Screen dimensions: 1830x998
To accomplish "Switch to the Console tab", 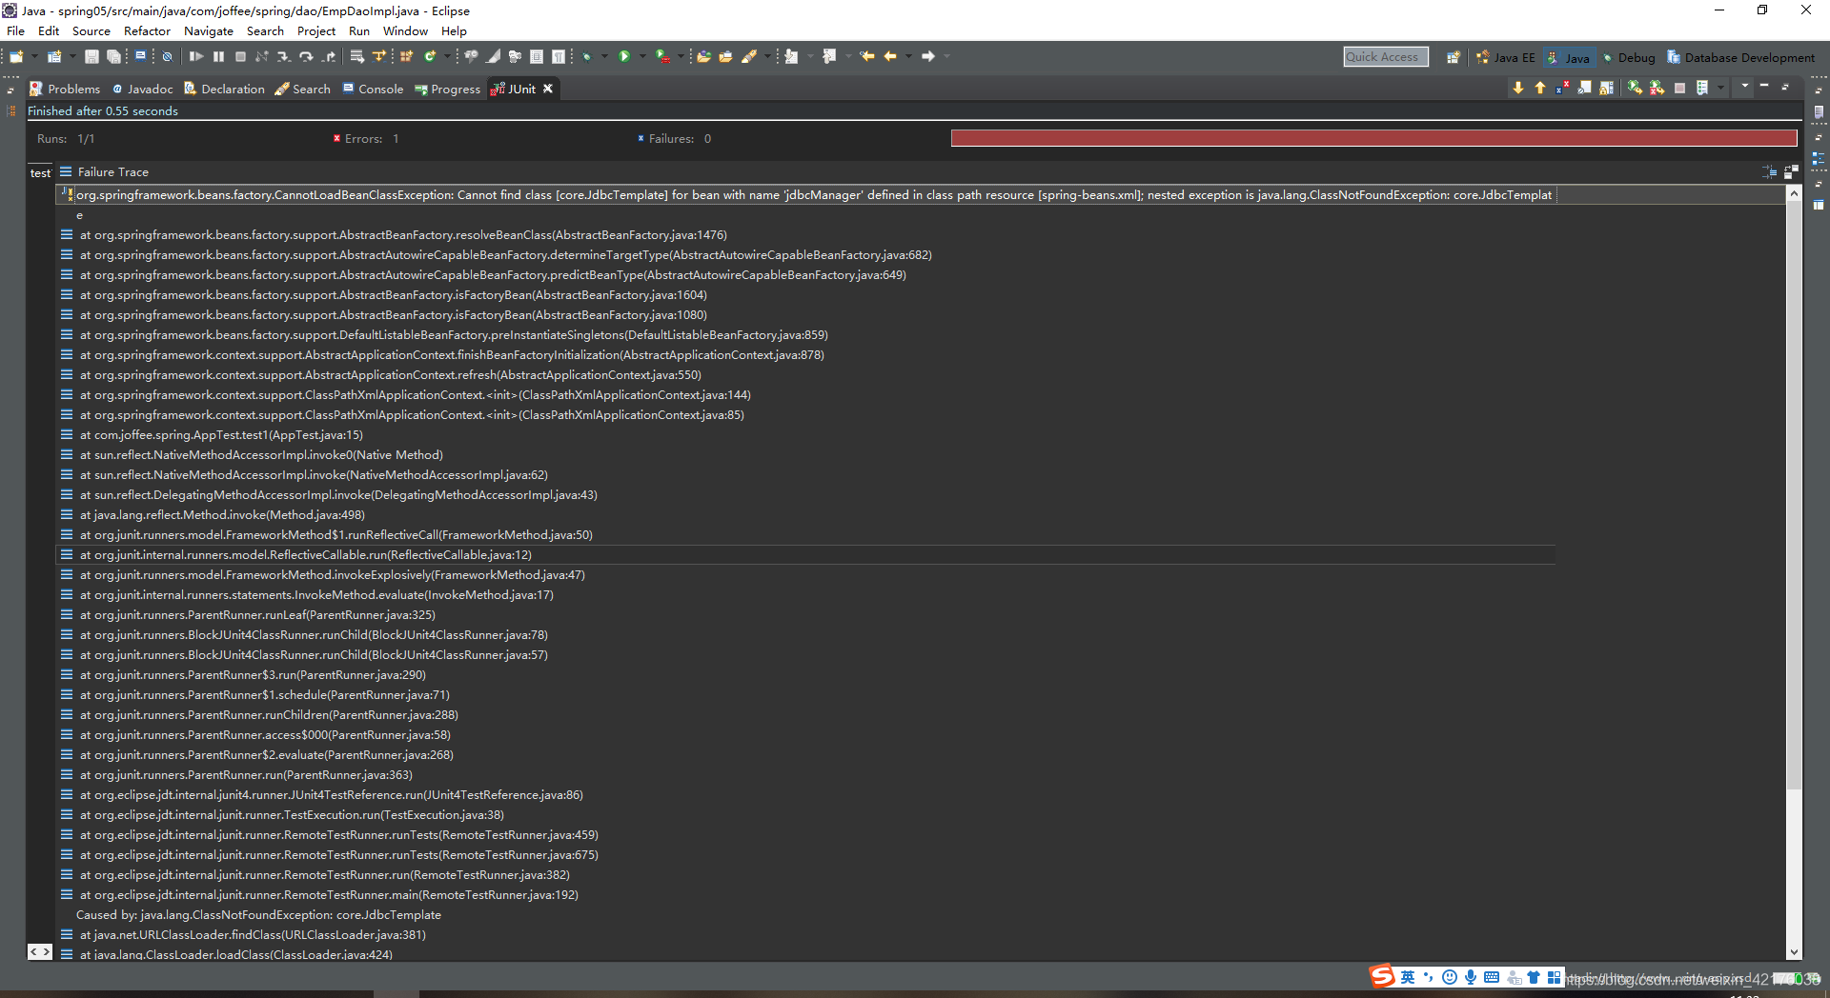I will coord(379,89).
